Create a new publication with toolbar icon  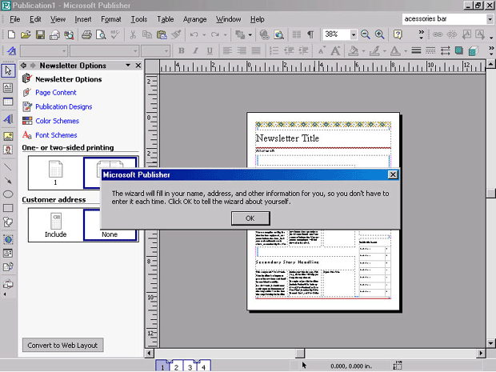click(11, 34)
